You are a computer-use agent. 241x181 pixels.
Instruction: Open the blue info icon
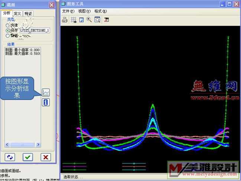tap(46, 102)
